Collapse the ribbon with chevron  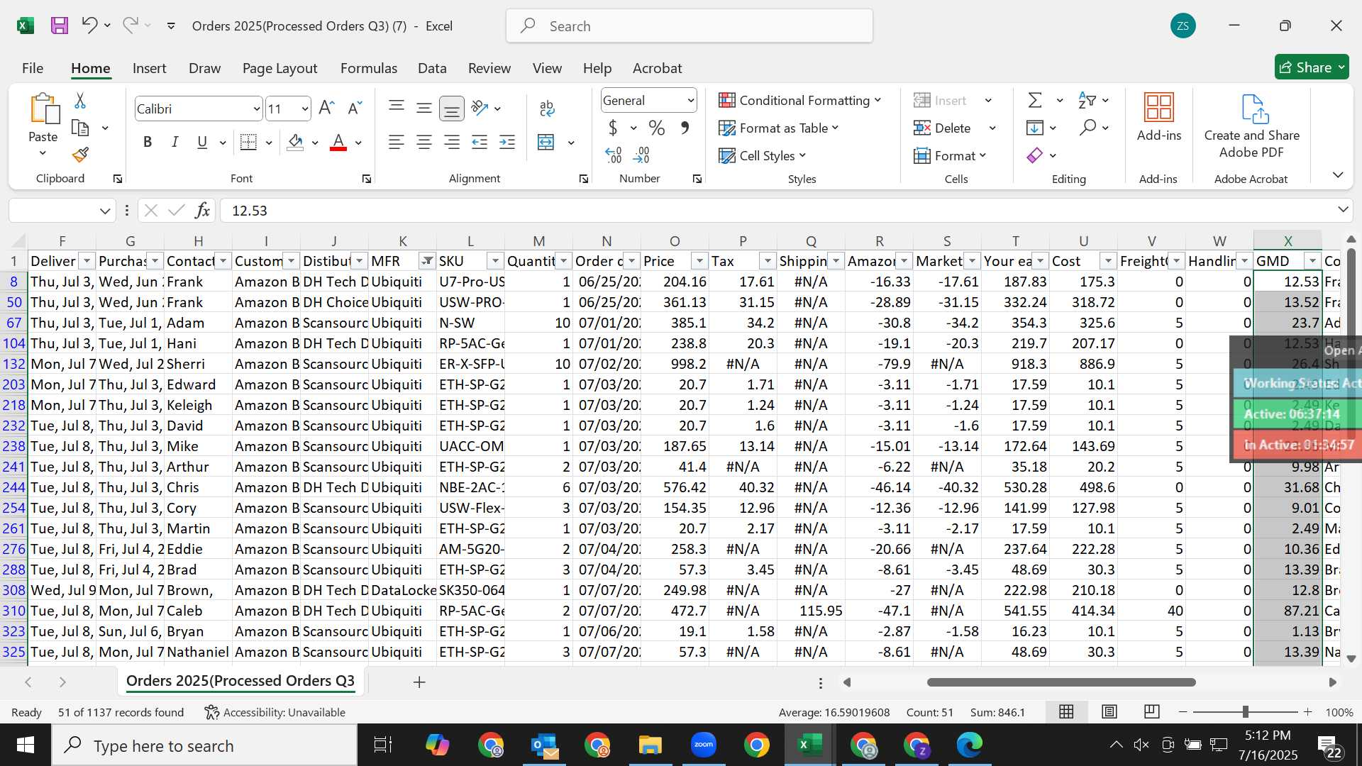[x=1338, y=174]
